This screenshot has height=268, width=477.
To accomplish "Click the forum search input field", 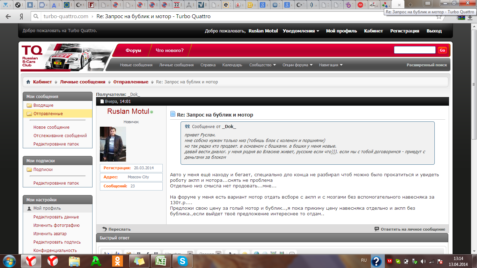I will (414, 50).
